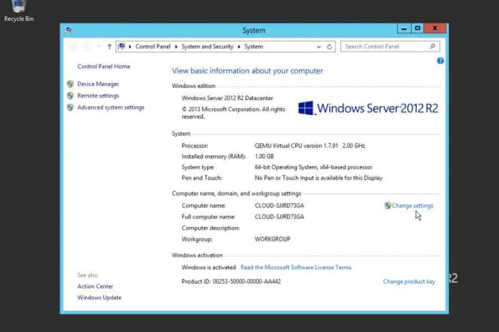This screenshot has width=499, height=332.
Task: Open the Recycle Bin desktop icon
Action: (x=19, y=11)
